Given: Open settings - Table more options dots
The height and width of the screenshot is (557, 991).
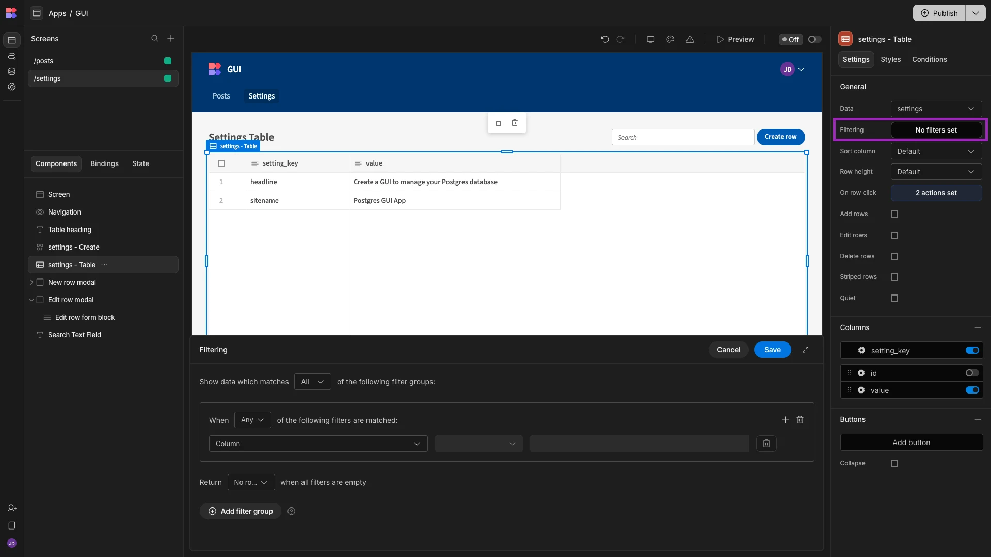Looking at the screenshot, I should coord(105,265).
